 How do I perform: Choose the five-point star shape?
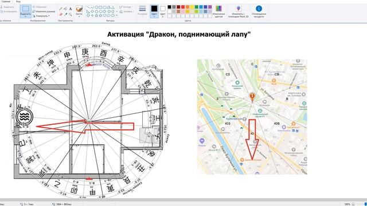coord(96,15)
